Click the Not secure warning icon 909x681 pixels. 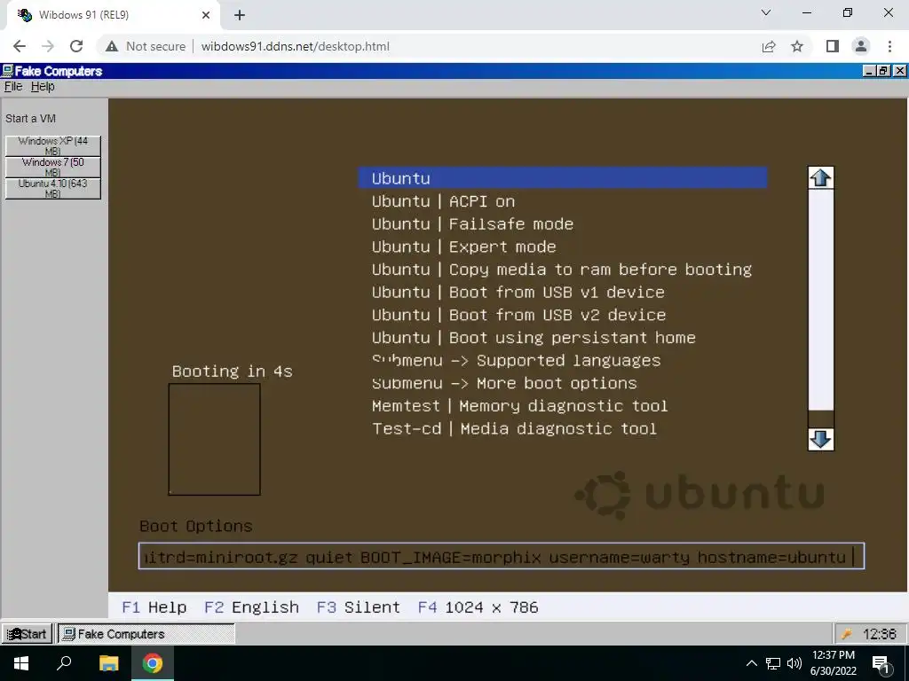point(112,46)
